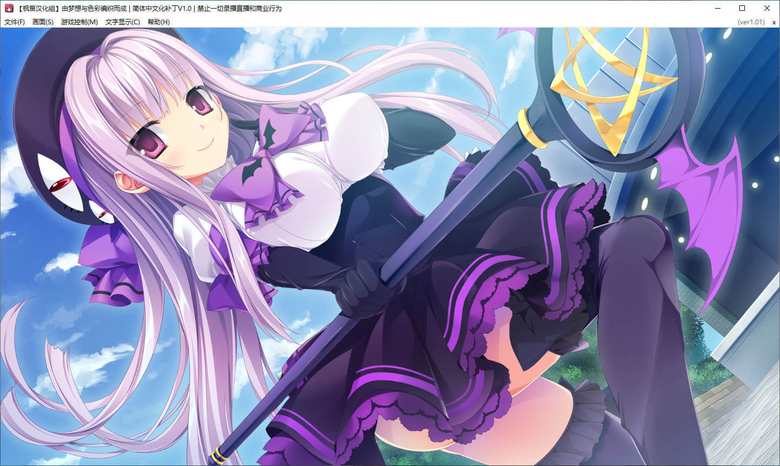
Task: Open the 游戏控制(M) menu
Action: (x=79, y=22)
